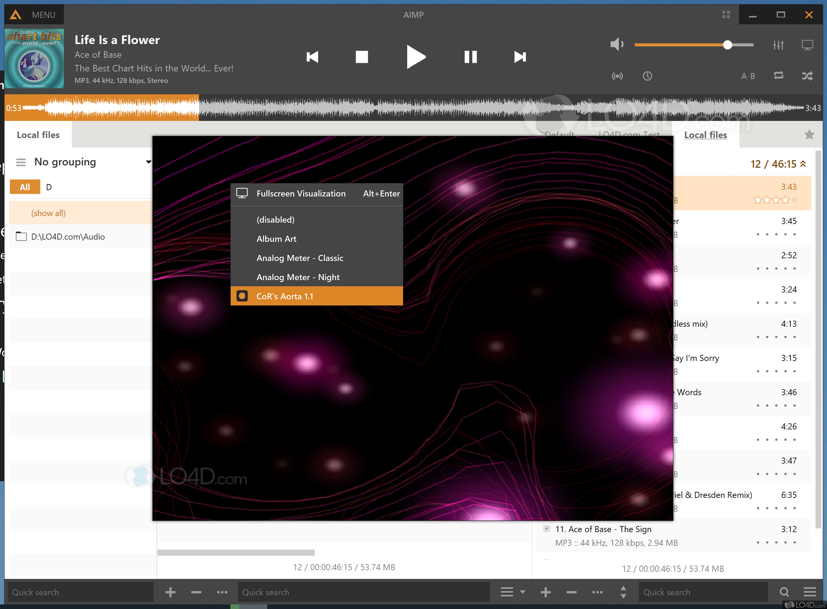Viewport: 827px width, 609px height.
Task: Click the 3:45 duration track row
Action: pos(742,228)
